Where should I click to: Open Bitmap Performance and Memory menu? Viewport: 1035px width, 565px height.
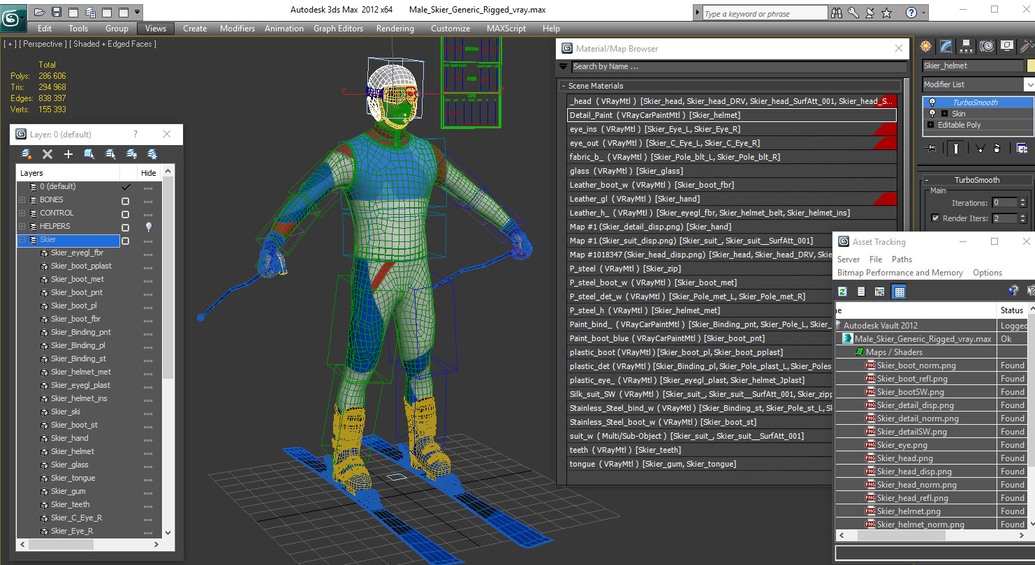[900, 273]
